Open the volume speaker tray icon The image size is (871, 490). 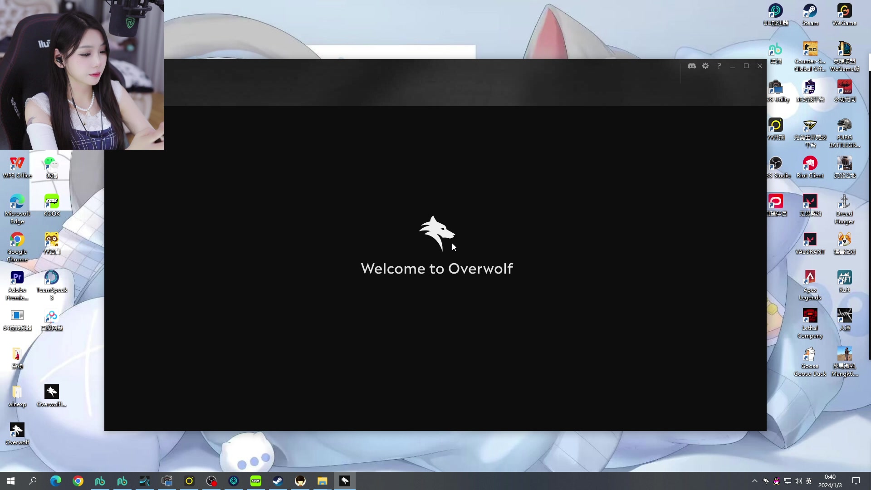[x=798, y=481]
